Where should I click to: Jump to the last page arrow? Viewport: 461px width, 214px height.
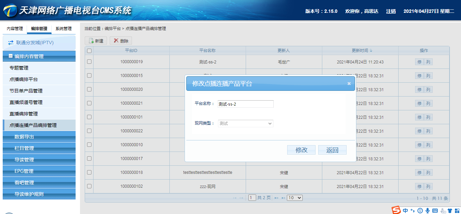point(283,198)
